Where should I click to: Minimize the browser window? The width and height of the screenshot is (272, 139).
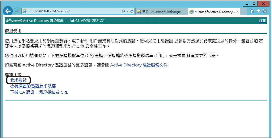point(247,4)
